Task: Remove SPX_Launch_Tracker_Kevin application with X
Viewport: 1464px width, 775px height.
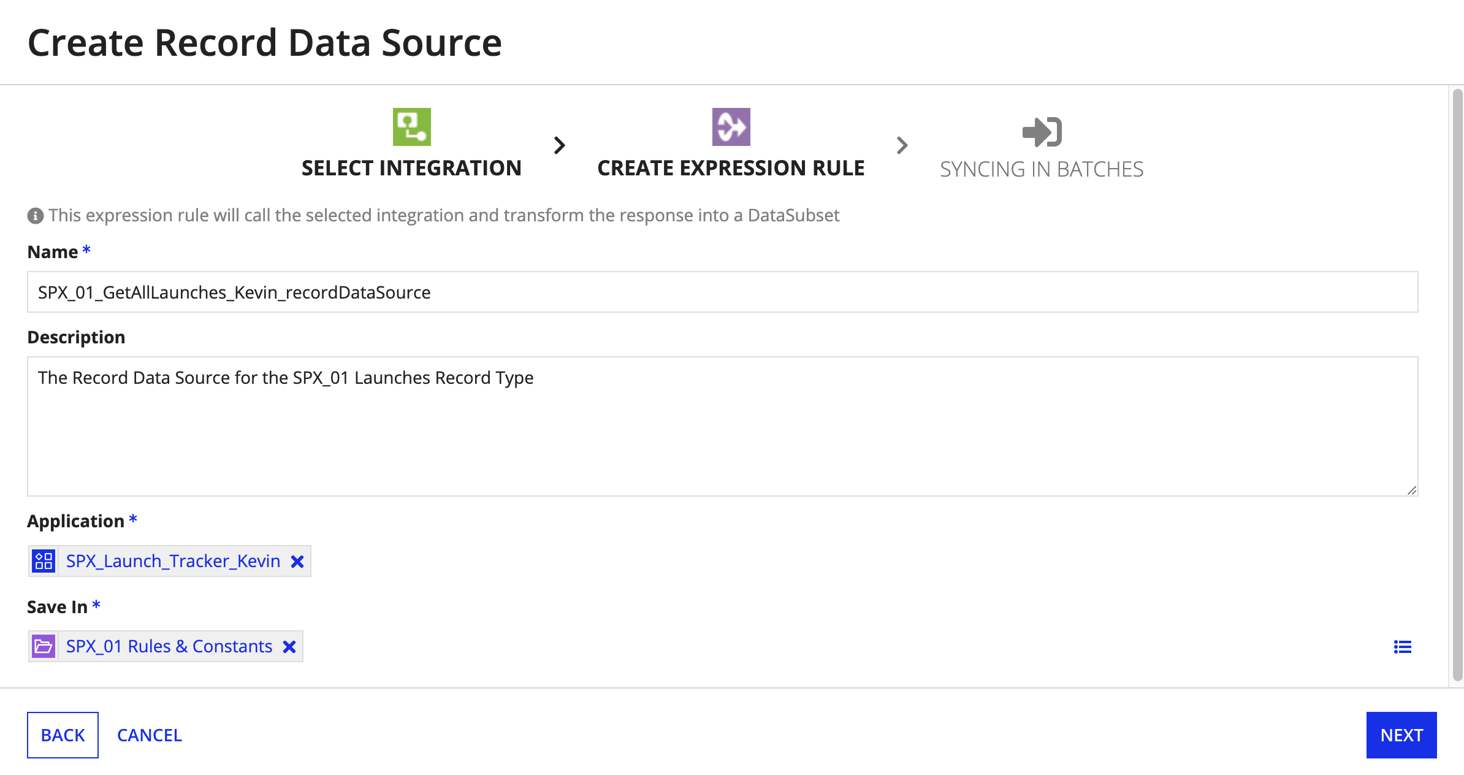Action: pyautogui.click(x=297, y=562)
